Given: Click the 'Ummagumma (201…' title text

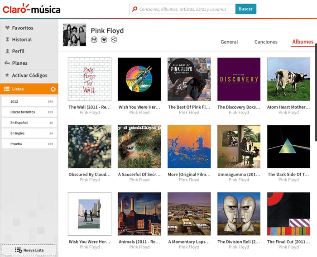Looking at the screenshot, I should click(239, 174).
